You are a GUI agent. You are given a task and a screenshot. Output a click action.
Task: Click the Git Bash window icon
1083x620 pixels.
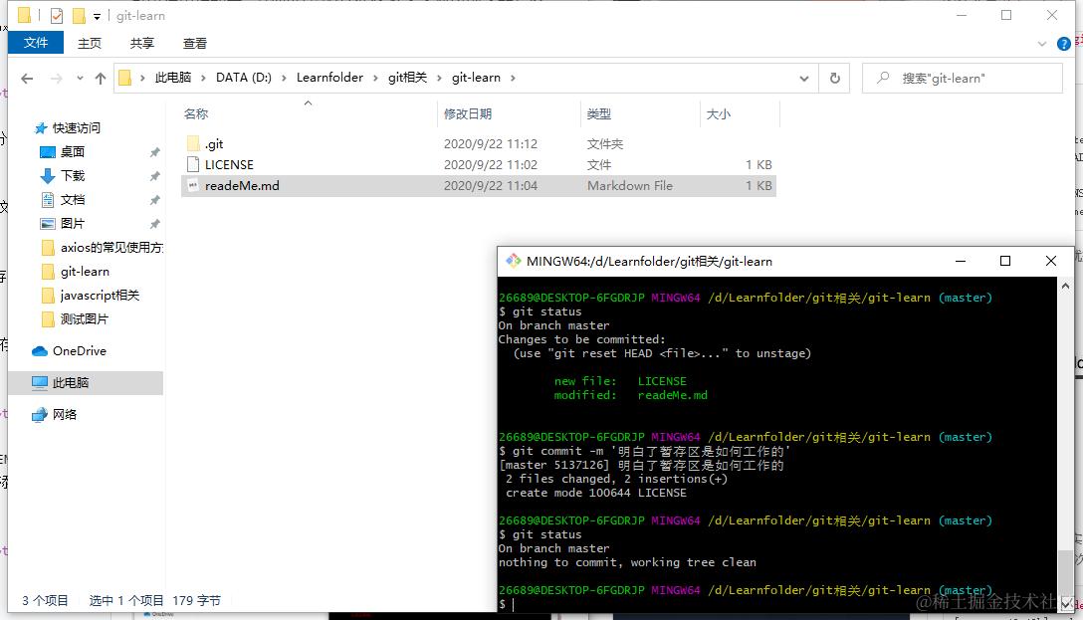pyautogui.click(x=514, y=261)
